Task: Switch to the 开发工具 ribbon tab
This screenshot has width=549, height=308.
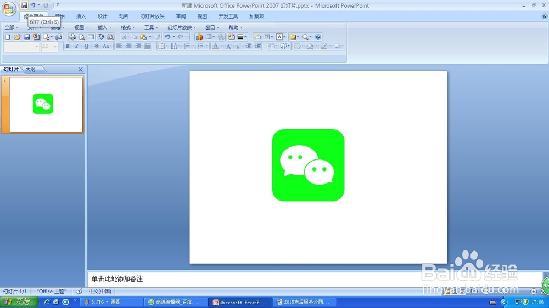Action: (x=228, y=16)
